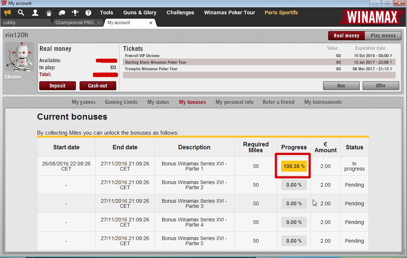Click the Guns & Glory flame icon
The width and height of the screenshot is (407, 258).
[x=49, y=12]
